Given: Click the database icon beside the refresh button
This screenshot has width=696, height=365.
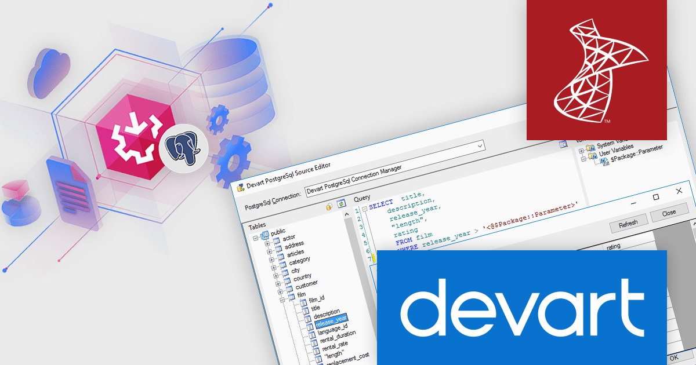Looking at the screenshot, I should click(x=328, y=206).
